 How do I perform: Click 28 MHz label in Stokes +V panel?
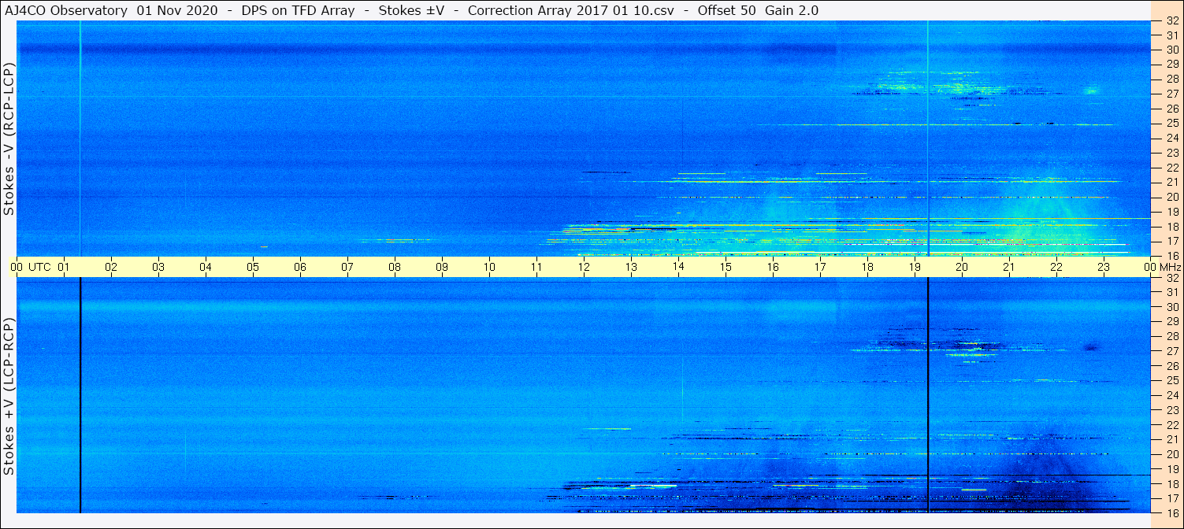(1172, 337)
